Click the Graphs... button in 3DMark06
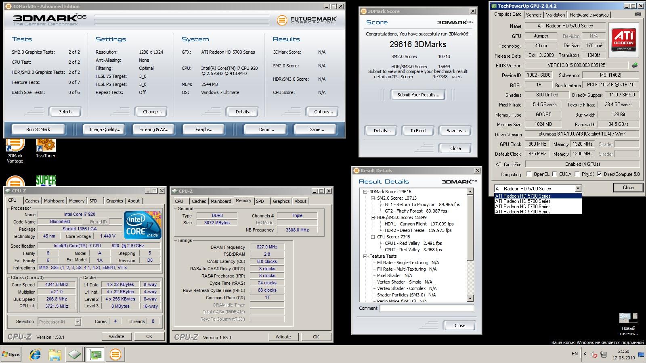Viewport: 646px width, 363px height. [x=205, y=129]
